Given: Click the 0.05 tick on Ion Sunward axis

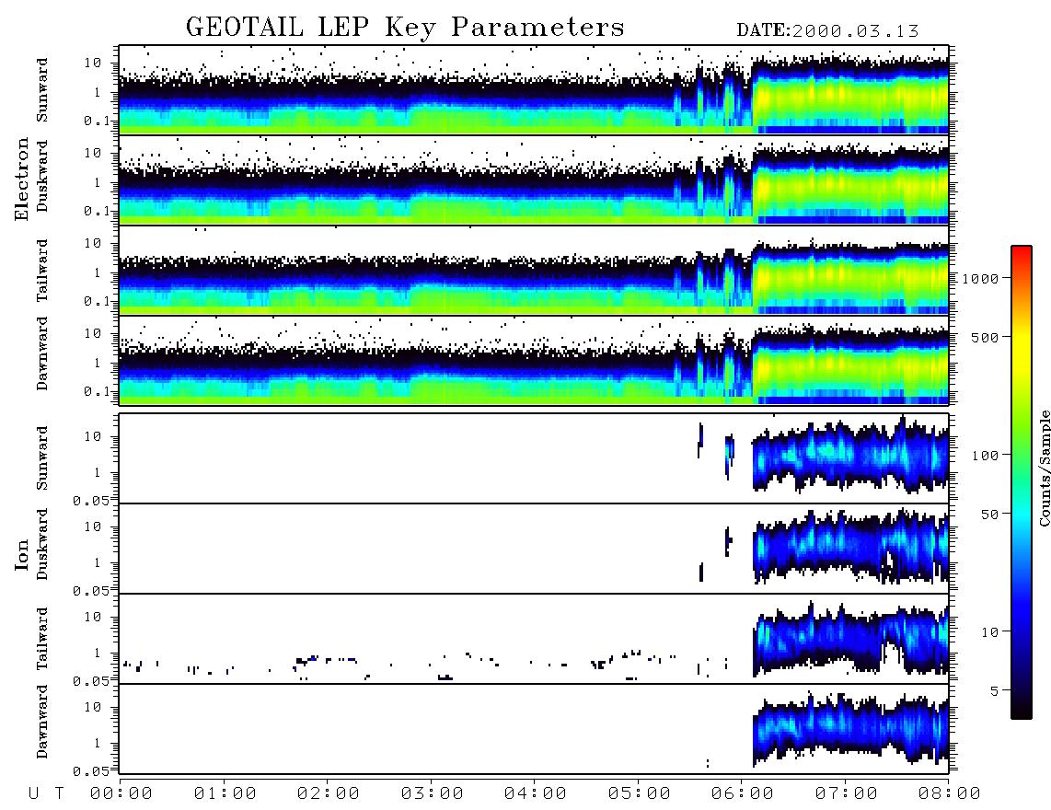Looking at the screenshot, I should (91, 500).
